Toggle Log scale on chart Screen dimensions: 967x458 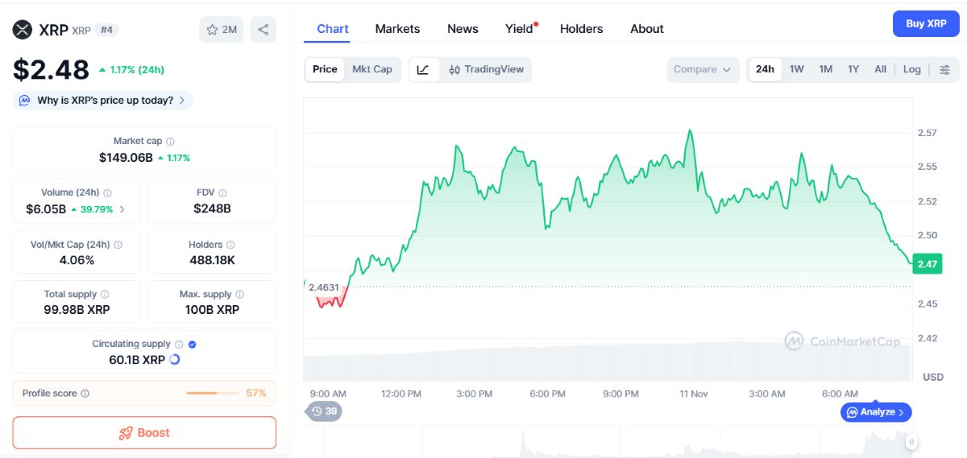tap(912, 69)
